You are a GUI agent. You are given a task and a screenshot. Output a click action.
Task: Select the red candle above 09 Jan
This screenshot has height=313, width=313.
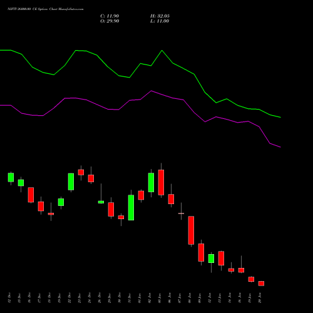click(201, 252)
